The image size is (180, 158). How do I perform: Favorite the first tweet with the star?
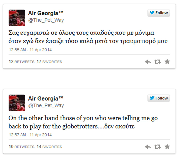pyautogui.click(x=167, y=62)
